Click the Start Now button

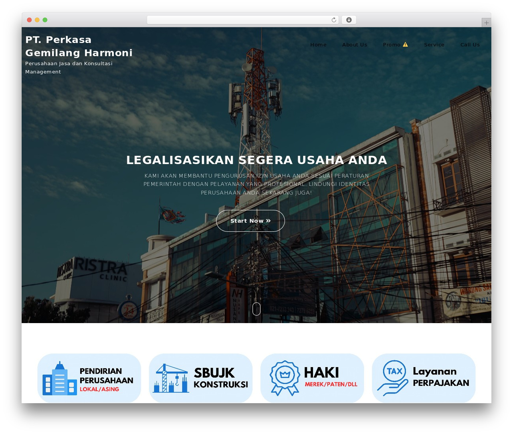click(250, 221)
